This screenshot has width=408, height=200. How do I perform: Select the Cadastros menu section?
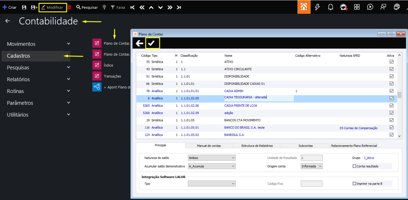pyautogui.click(x=36, y=56)
